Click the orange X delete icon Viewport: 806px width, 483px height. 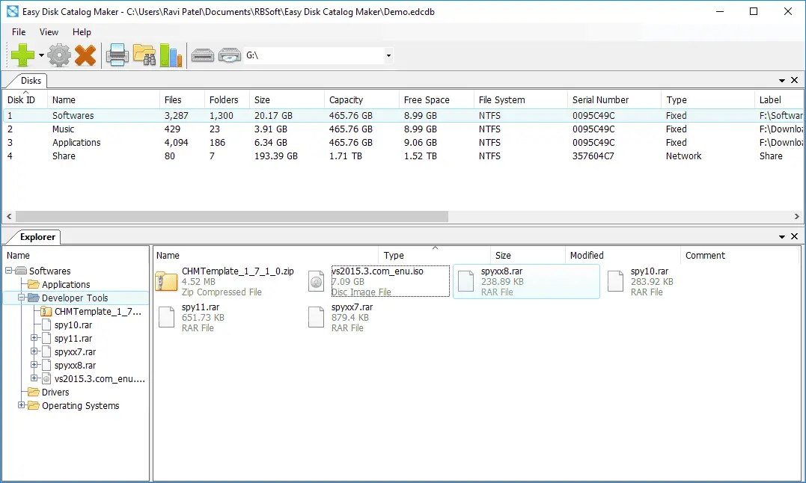[85, 55]
